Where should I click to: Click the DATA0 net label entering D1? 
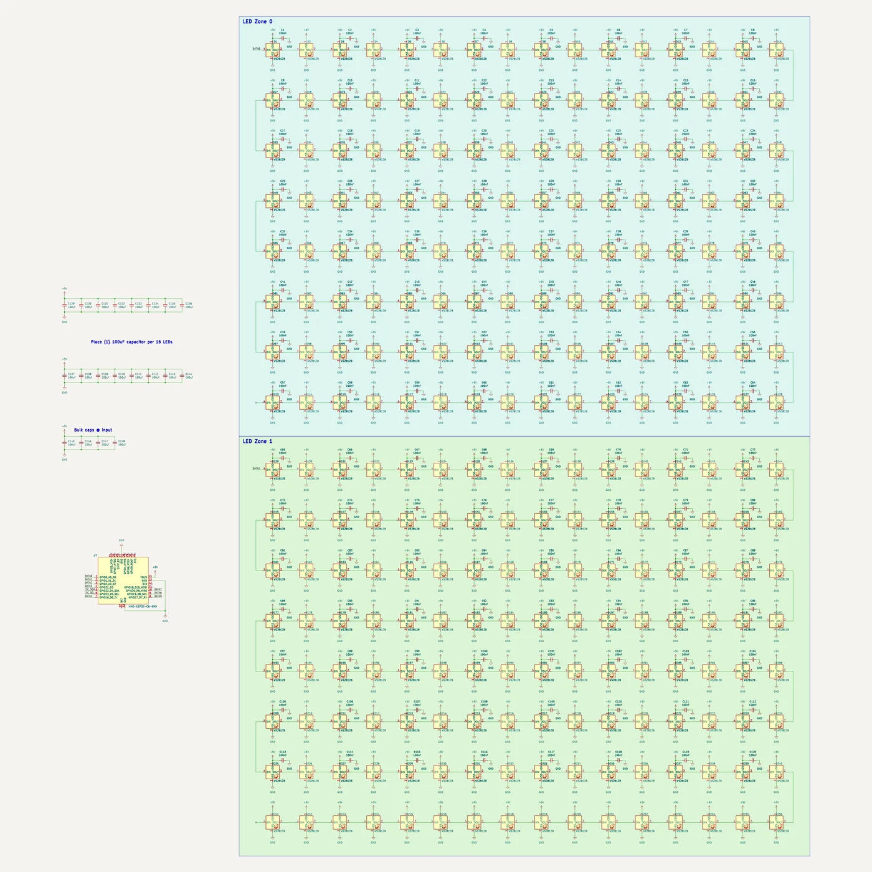point(257,49)
